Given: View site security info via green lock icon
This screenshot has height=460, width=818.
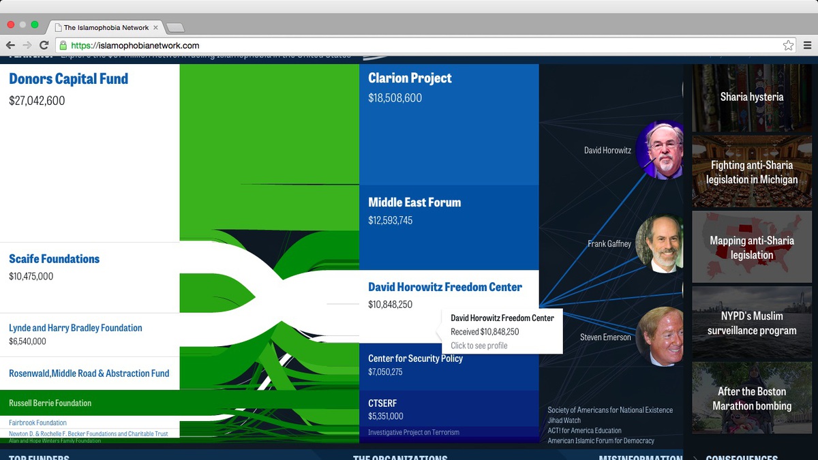Looking at the screenshot, I should tap(63, 46).
